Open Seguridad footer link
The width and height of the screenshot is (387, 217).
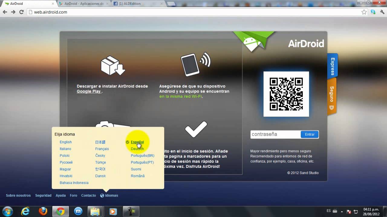[x=43, y=196]
